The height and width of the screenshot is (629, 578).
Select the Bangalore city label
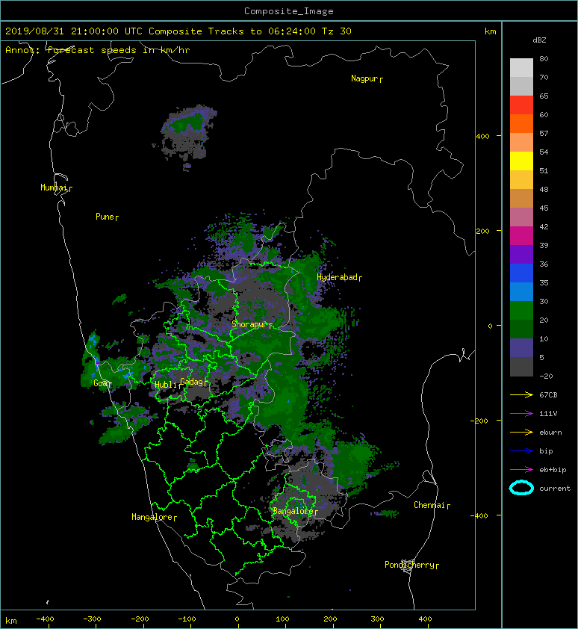point(295,511)
